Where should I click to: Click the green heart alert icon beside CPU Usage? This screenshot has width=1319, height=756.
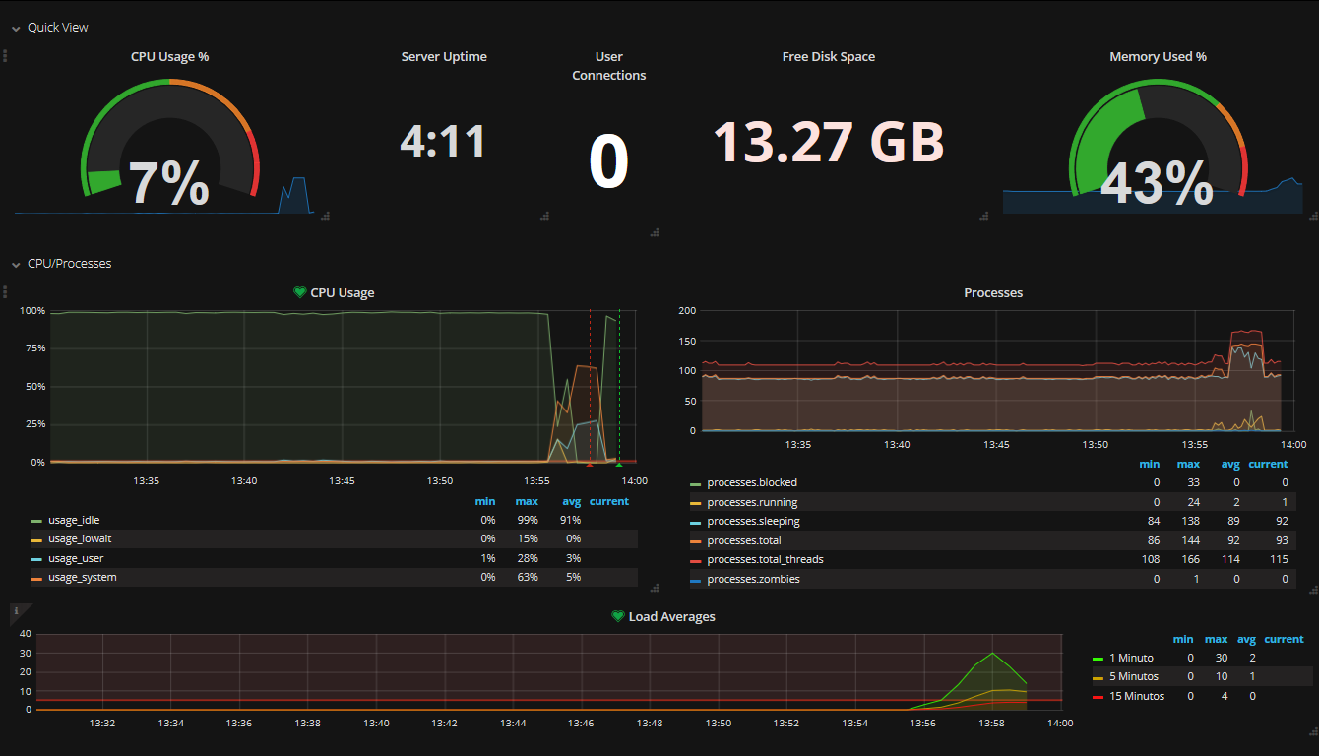pos(300,292)
